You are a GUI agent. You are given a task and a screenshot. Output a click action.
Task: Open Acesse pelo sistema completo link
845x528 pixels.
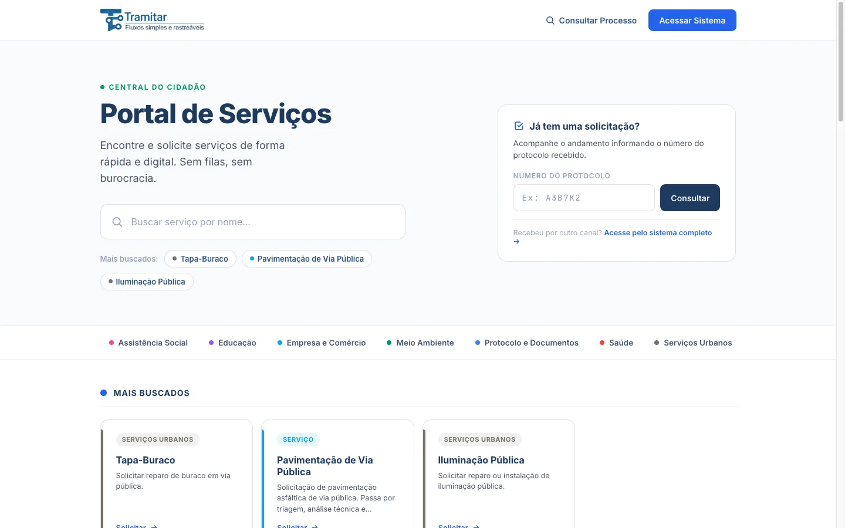(658, 233)
